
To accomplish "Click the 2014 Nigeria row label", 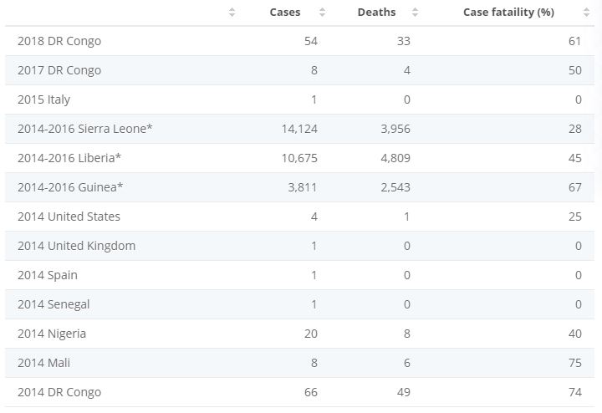I will tap(52, 334).
